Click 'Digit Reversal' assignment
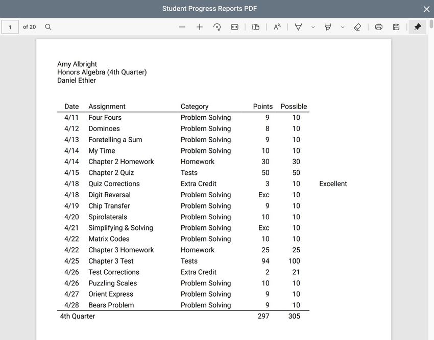 click(109, 195)
